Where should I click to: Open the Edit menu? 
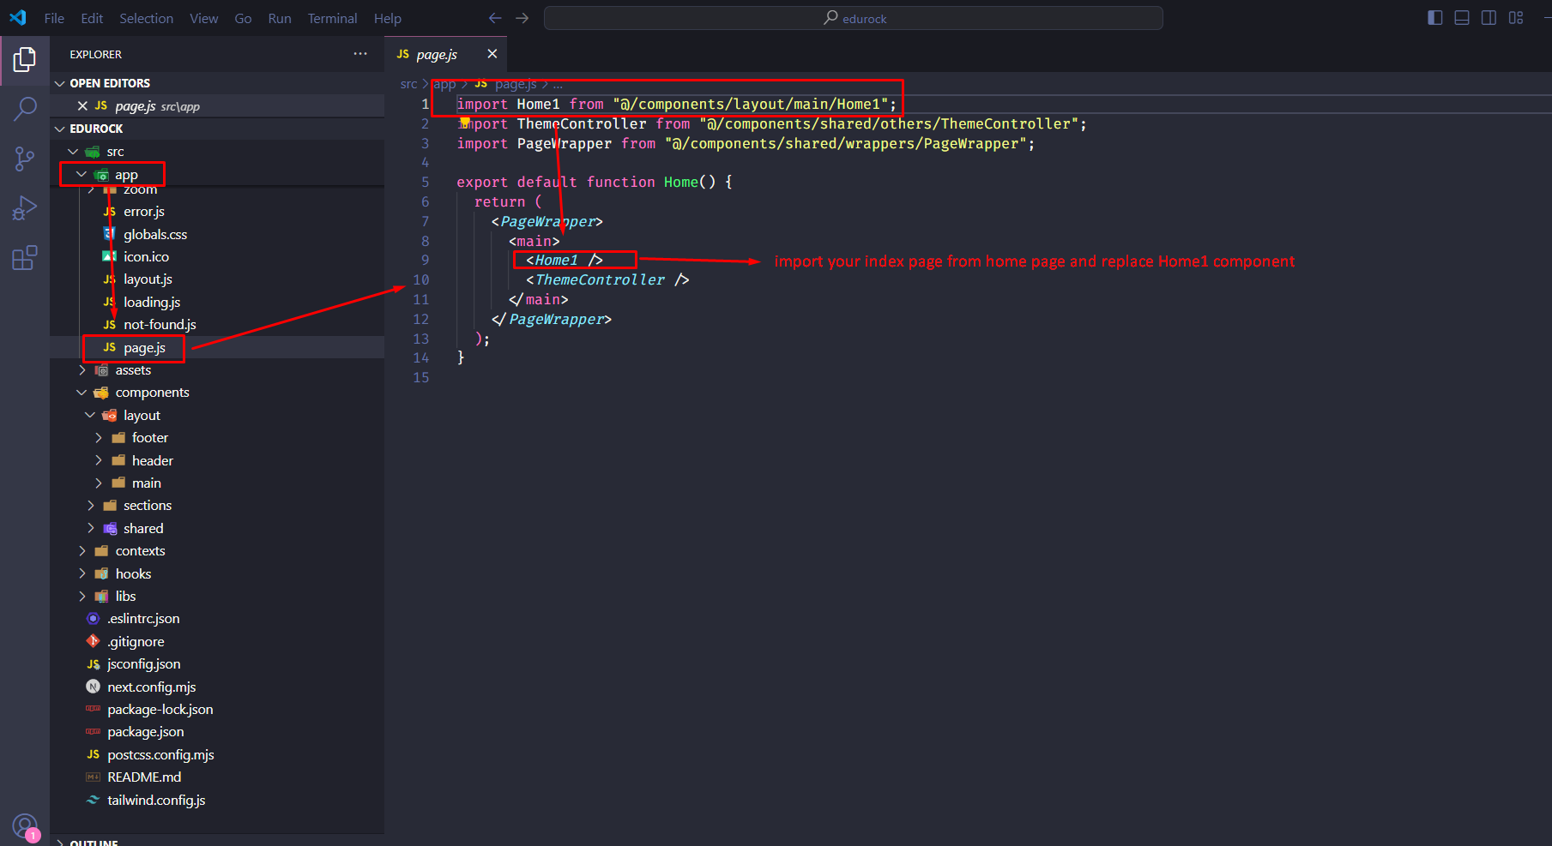(x=92, y=18)
